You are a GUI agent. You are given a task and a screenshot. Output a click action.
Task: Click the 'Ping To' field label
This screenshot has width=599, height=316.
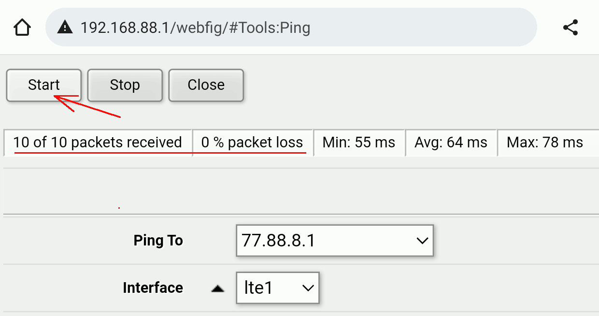pyautogui.click(x=158, y=241)
